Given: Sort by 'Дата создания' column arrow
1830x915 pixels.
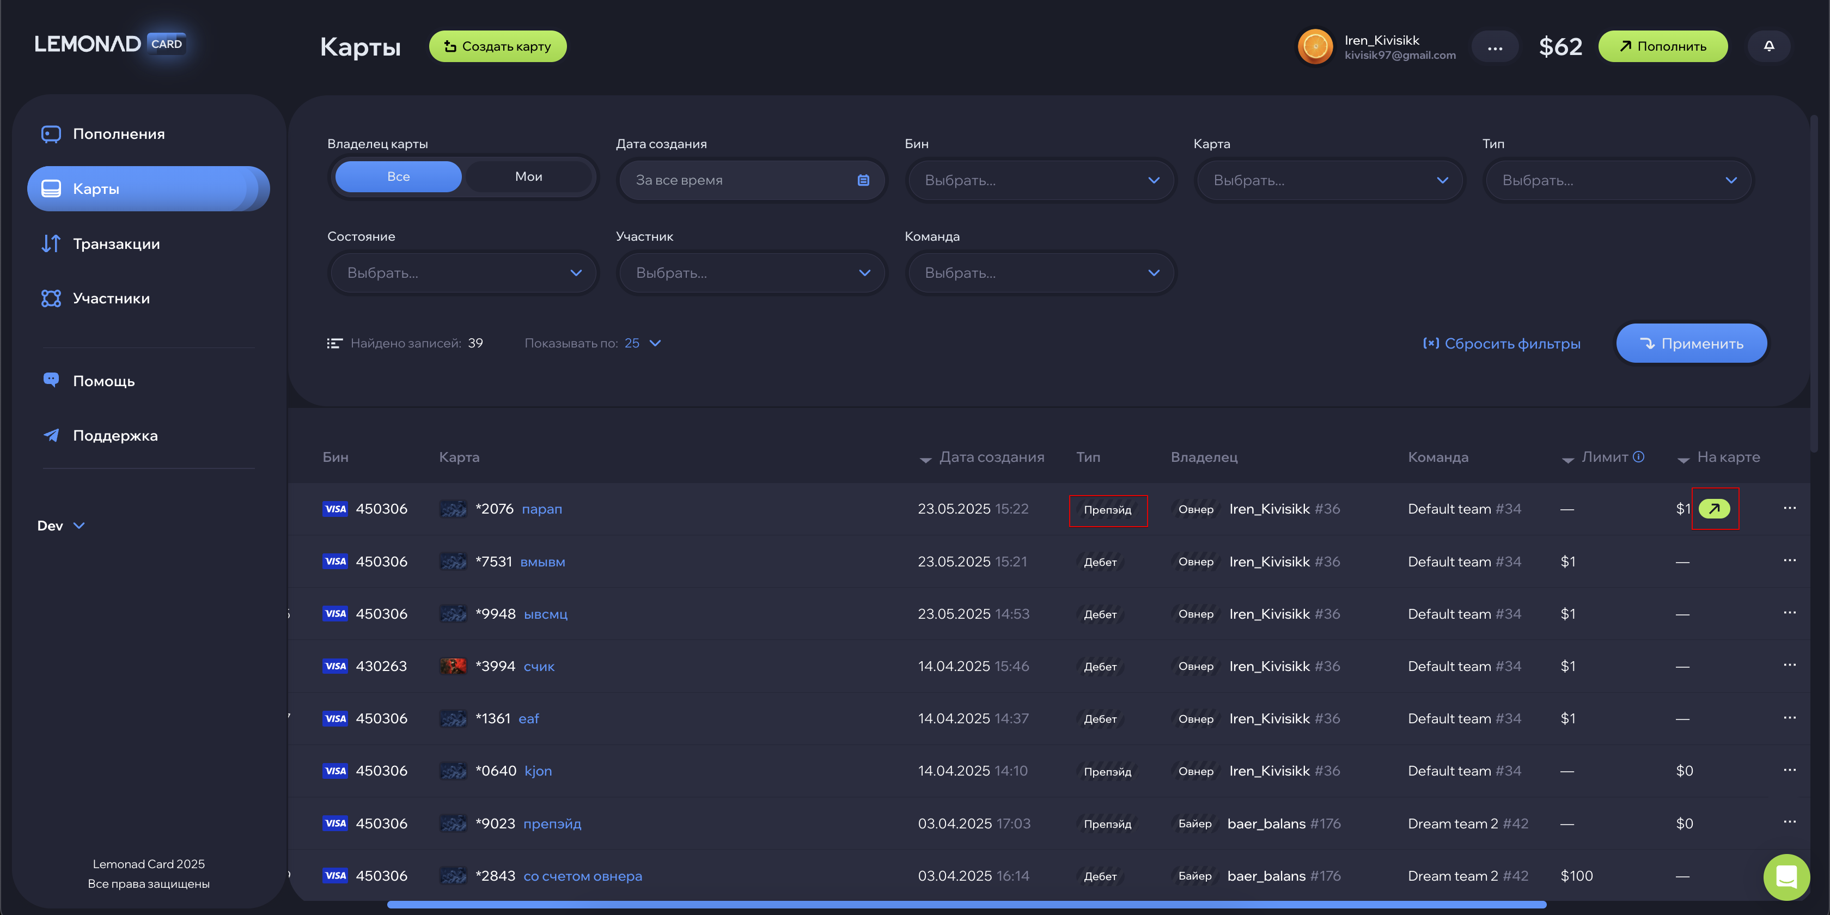Looking at the screenshot, I should 925,460.
